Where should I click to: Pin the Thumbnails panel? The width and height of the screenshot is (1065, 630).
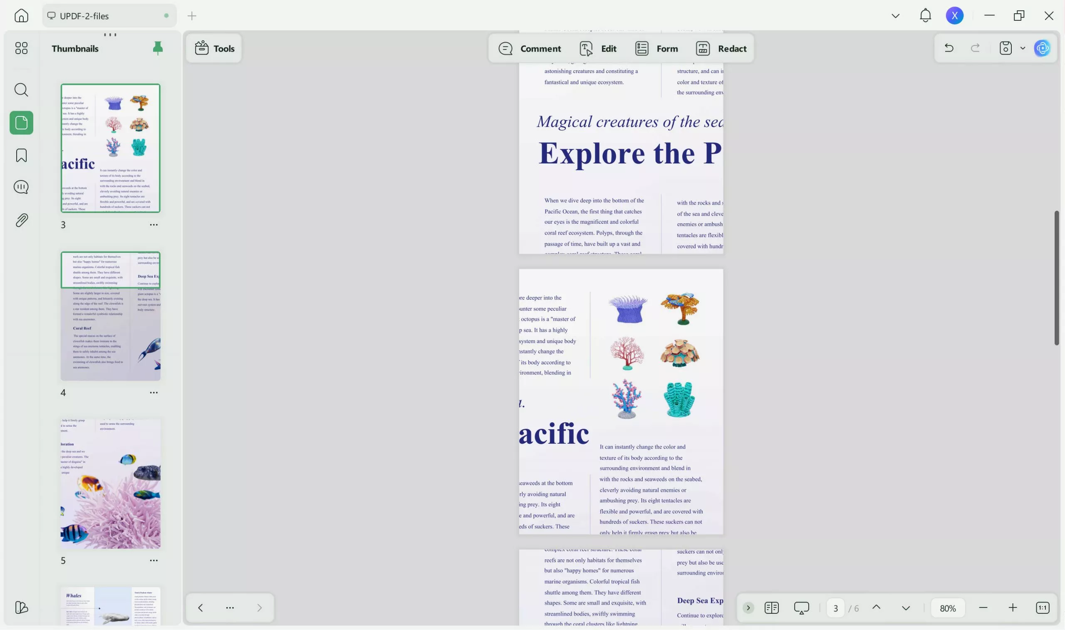pos(158,48)
